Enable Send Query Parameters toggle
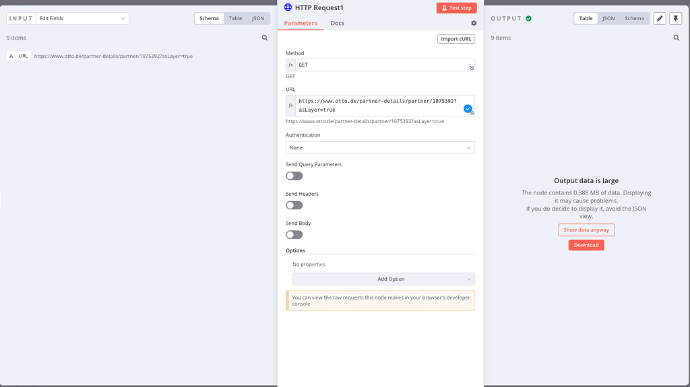Screen dimensions: 690x387 pyautogui.click(x=294, y=176)
